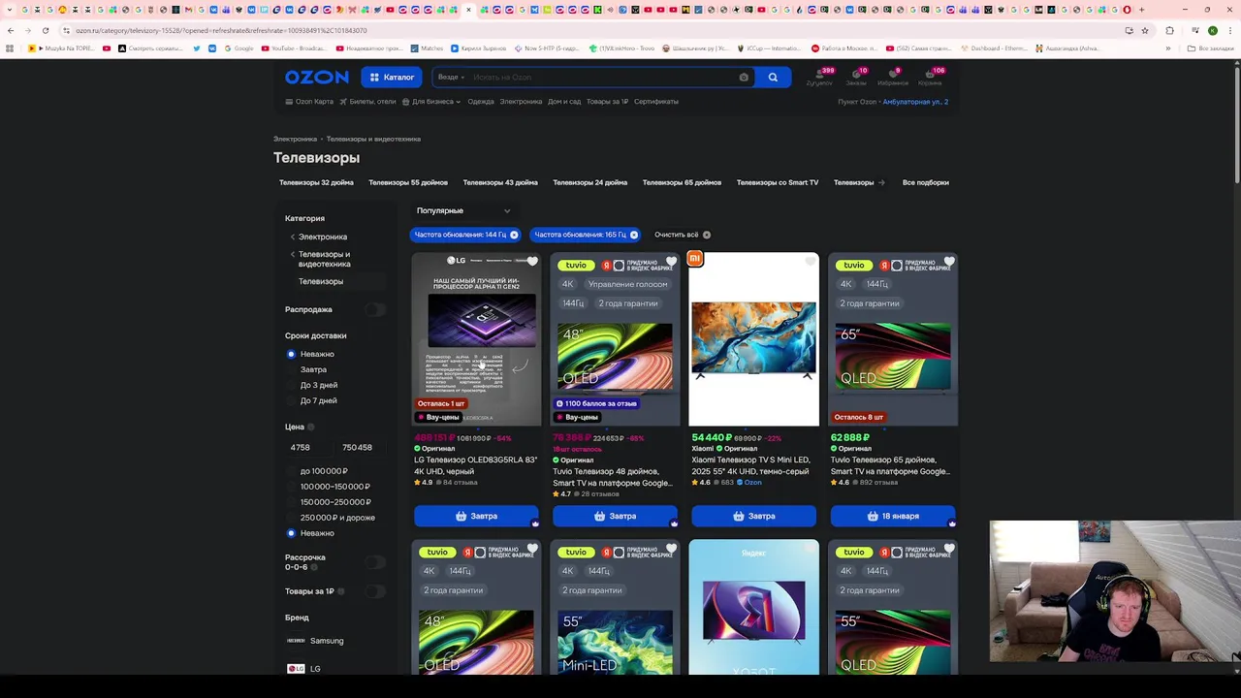Submit search with magnifier button
The image size is (1241, 698).
(x=773, y=78)
